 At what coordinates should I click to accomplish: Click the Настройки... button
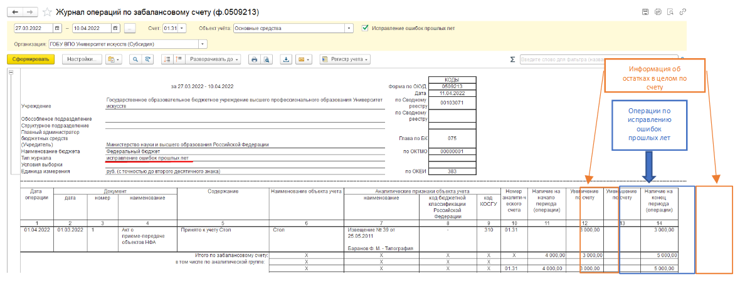click(x=81, y=59)
